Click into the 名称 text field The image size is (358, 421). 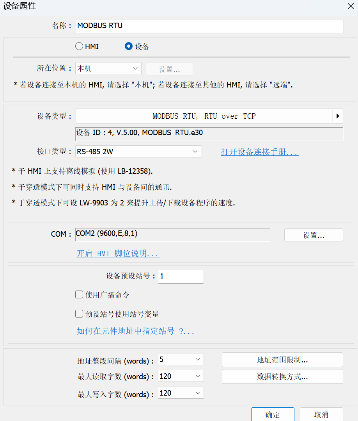[209, 26]
